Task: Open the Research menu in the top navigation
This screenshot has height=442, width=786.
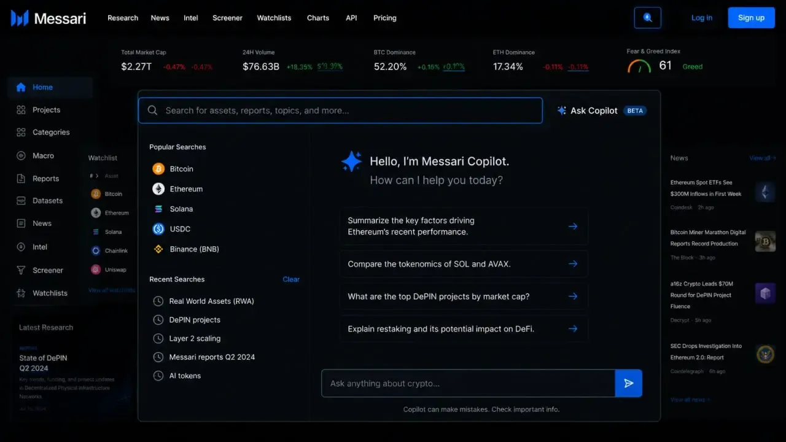Action: pos(123,18)
